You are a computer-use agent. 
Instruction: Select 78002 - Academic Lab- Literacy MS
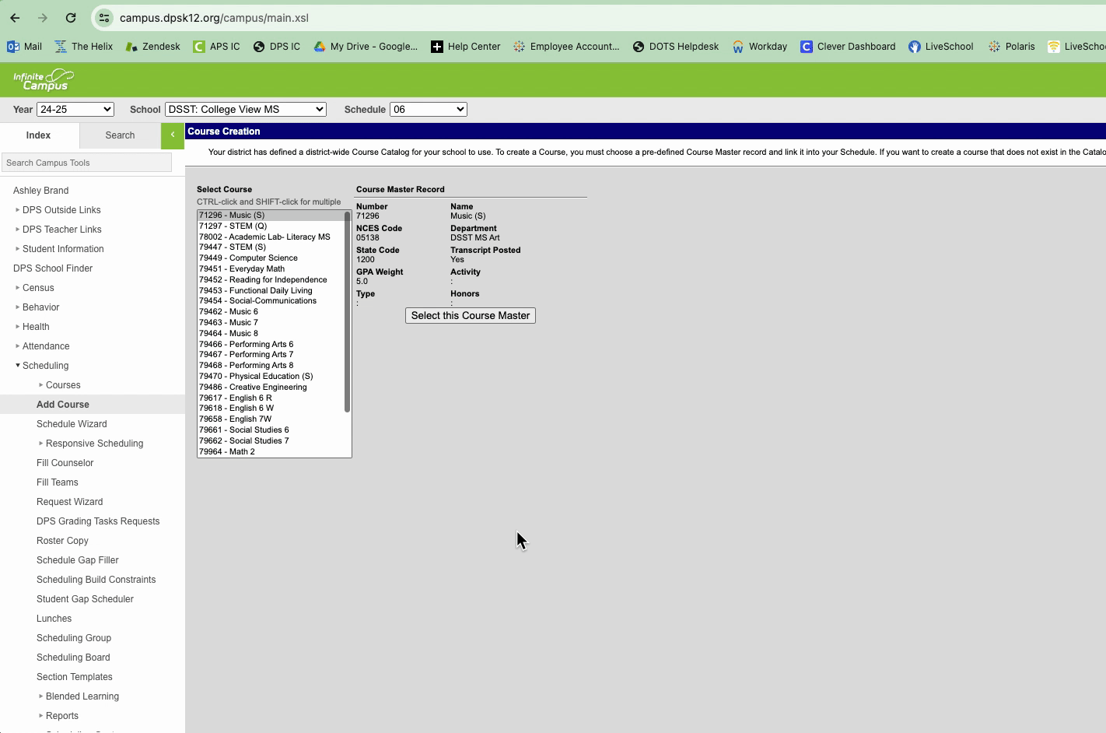click(x=270, y=237)
